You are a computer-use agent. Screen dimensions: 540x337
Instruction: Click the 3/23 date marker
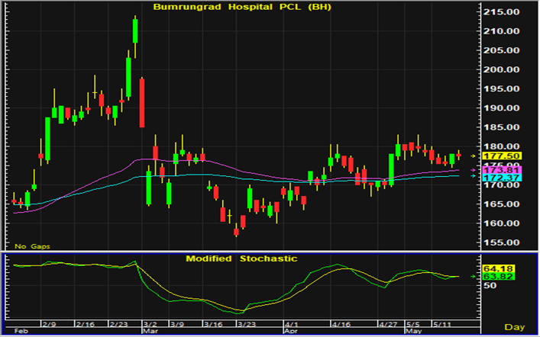point(246,325)
